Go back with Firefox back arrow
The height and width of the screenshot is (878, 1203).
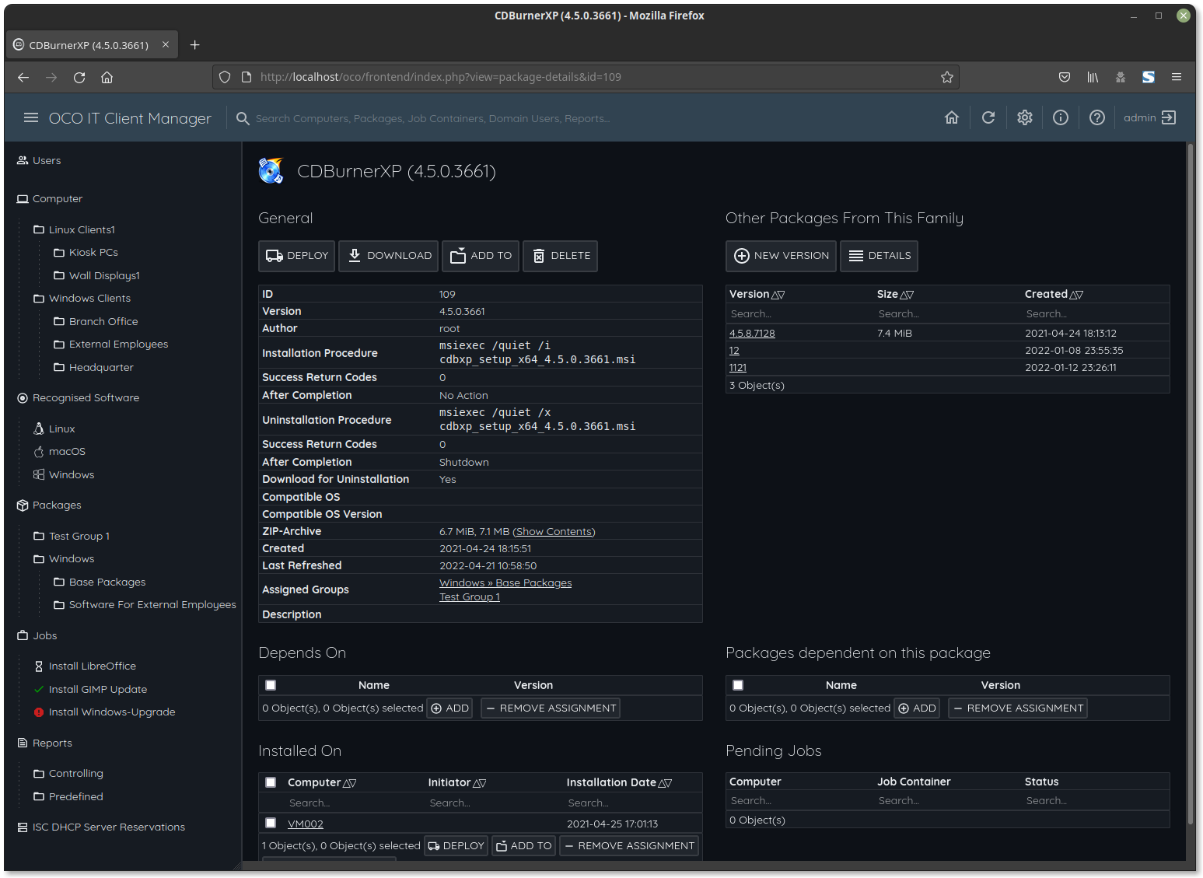[23, 77]
